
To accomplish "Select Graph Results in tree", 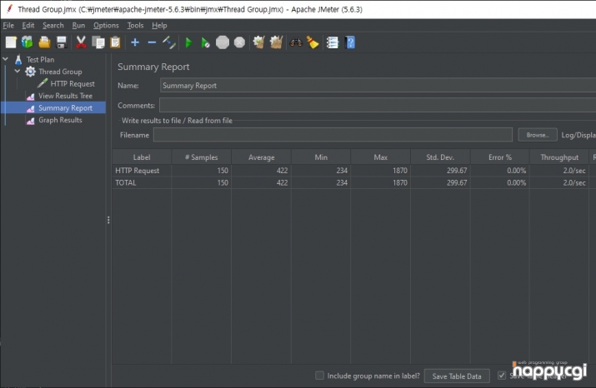I will [x=60, y=120].
